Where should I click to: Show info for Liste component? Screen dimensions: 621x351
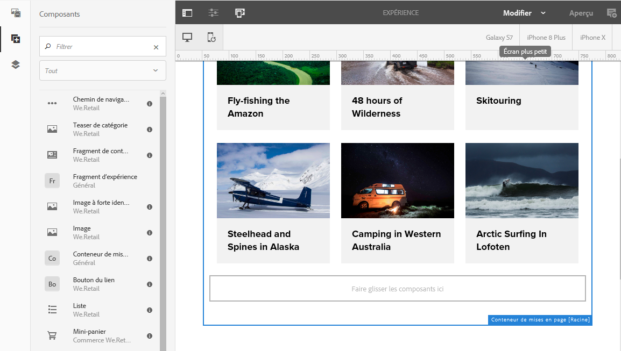point(150,310)
